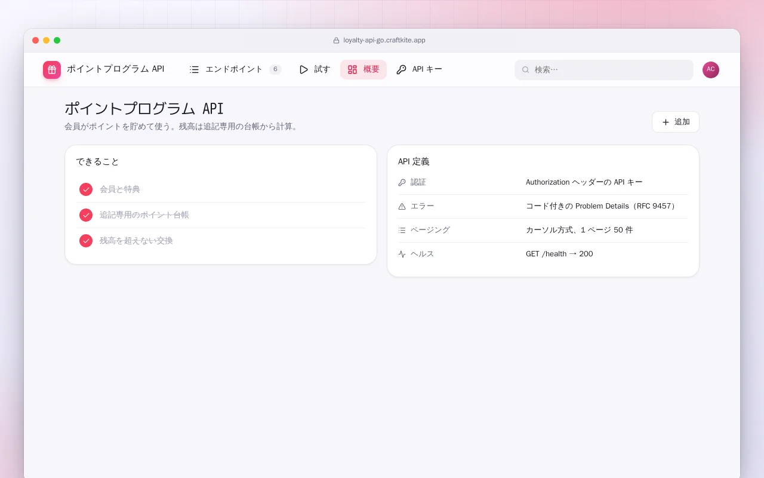The width and height of the screenshot is (764, 478).
Task: Switch to the 試す tab
Action: (315, 69)
